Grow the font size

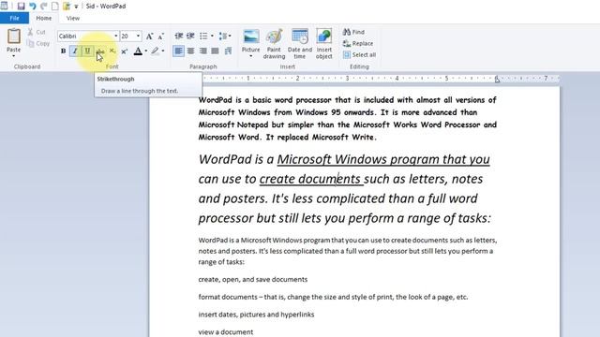[150, 37]
